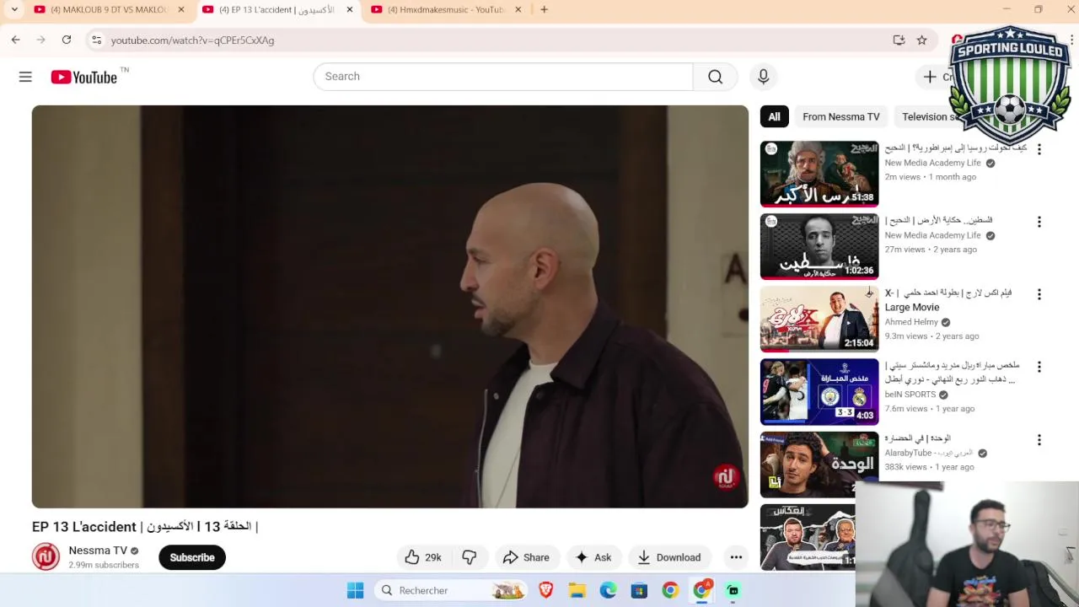Click the Windows Rechercher search box
The height and width of the screenshot is (607, 1079).
click(x=451, y=590)
